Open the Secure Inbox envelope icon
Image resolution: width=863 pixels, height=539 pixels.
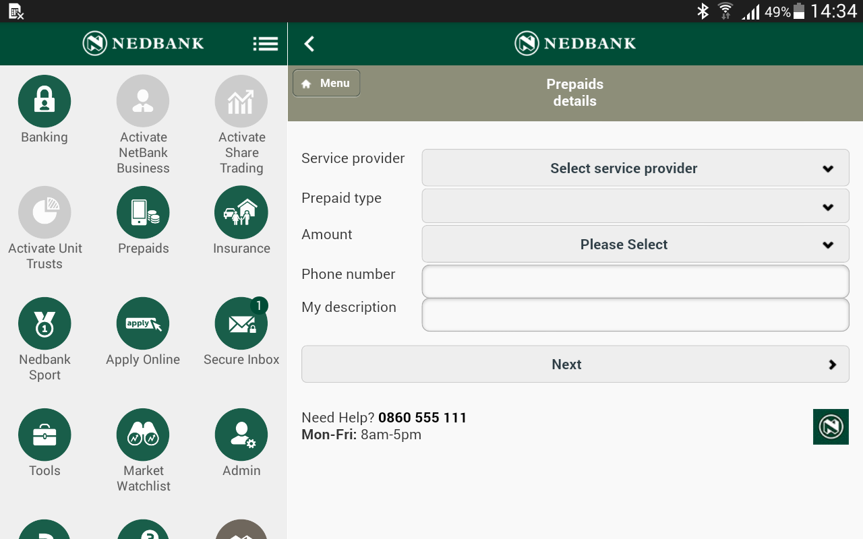click(x=241, y=323)
